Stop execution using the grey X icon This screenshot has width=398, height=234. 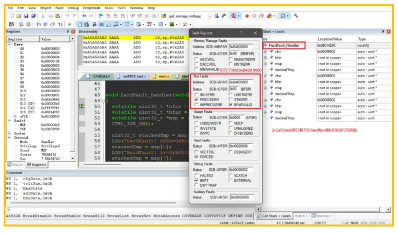pos(28,24)
